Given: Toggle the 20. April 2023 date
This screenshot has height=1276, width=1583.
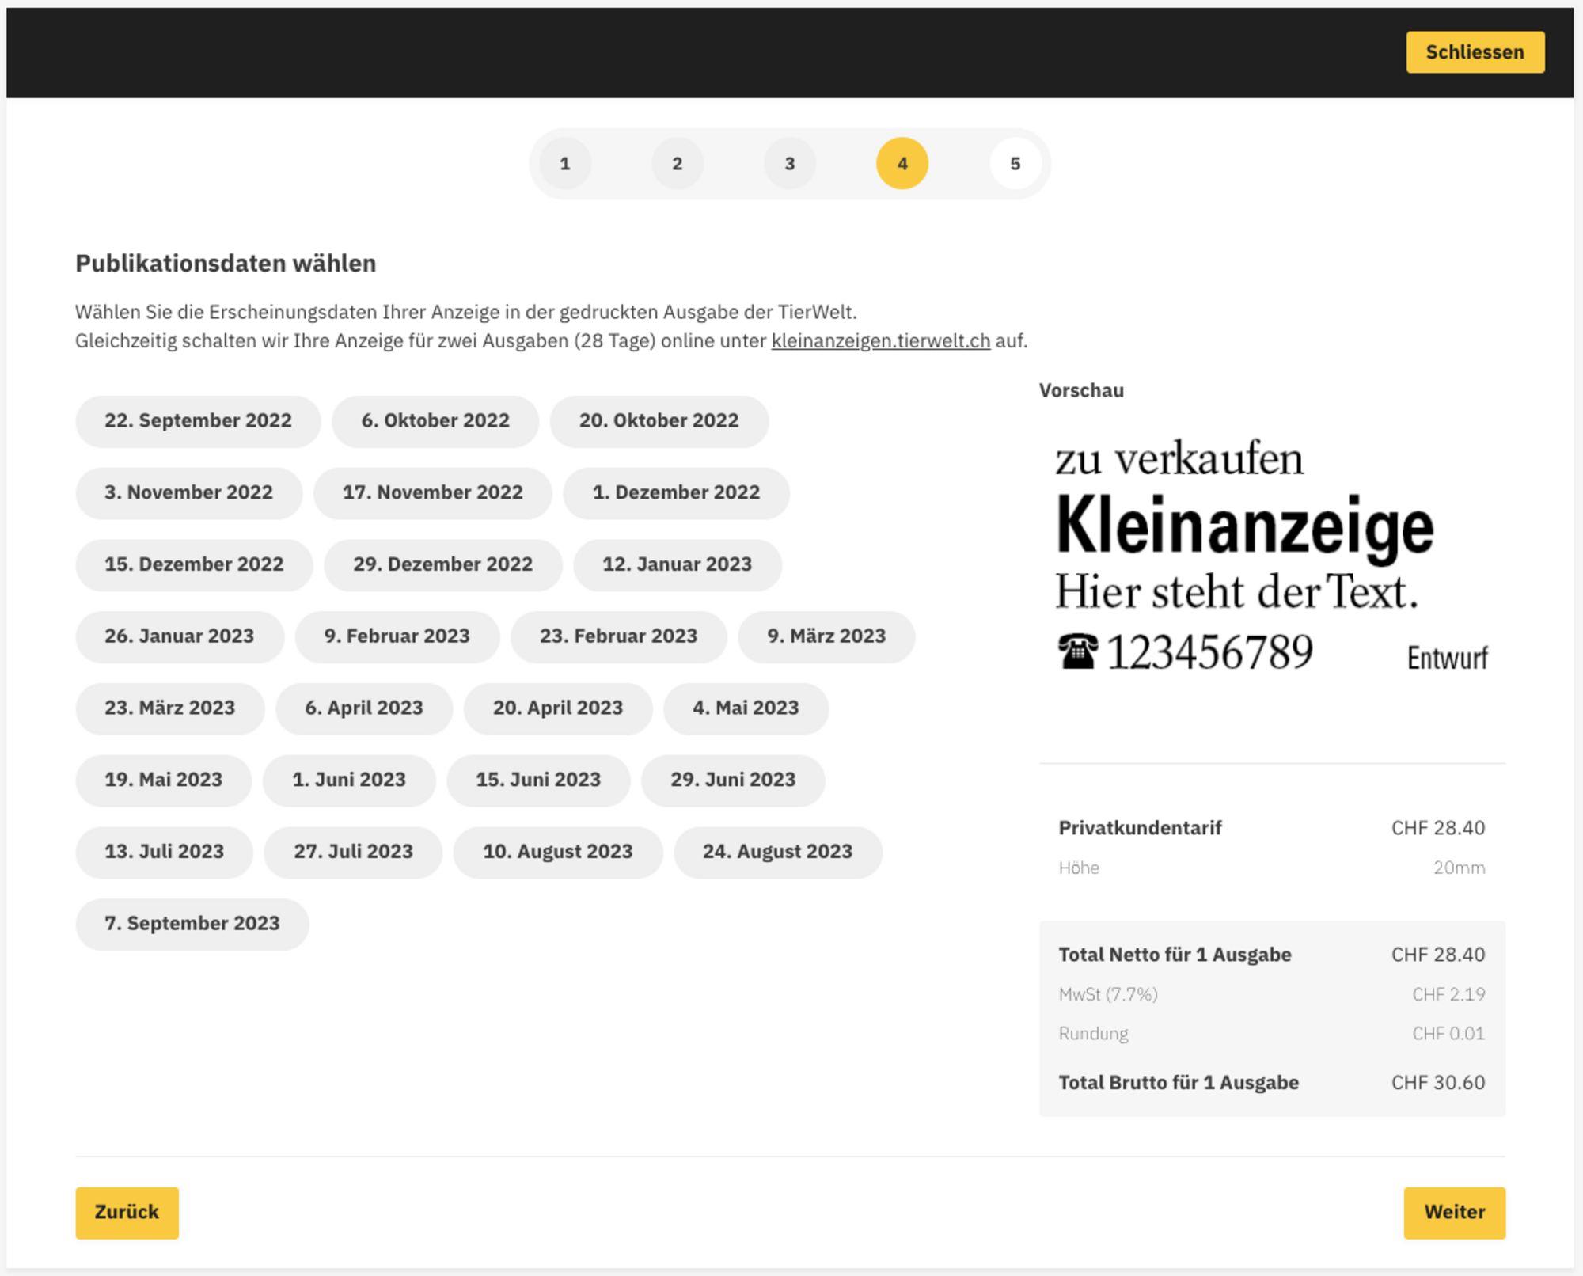Looking at the screenshot, I should tap(558, 708).
